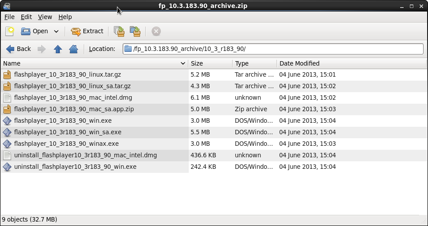Click document icon of flashplayer mac_intel.dmg

tap(7, 97)
